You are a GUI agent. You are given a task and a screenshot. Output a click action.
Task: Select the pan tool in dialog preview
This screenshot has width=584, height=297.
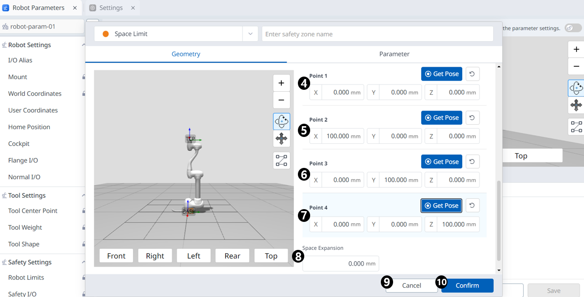[x=281, y=139]
